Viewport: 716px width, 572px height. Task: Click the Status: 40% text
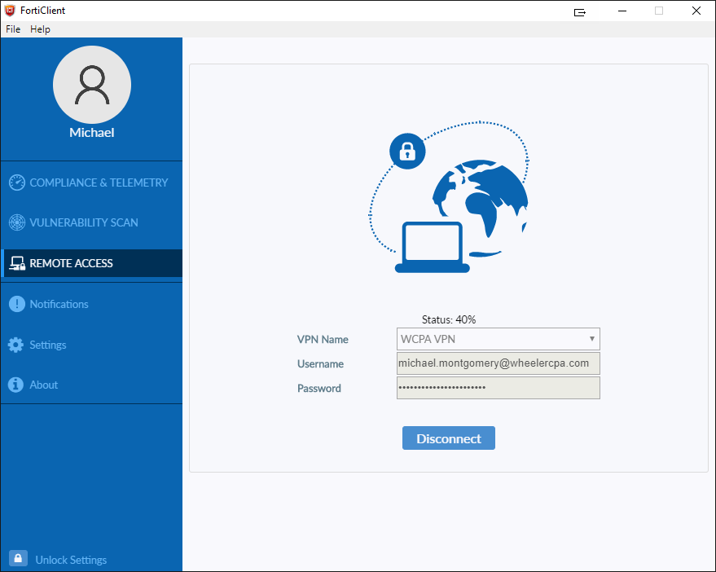448,319
